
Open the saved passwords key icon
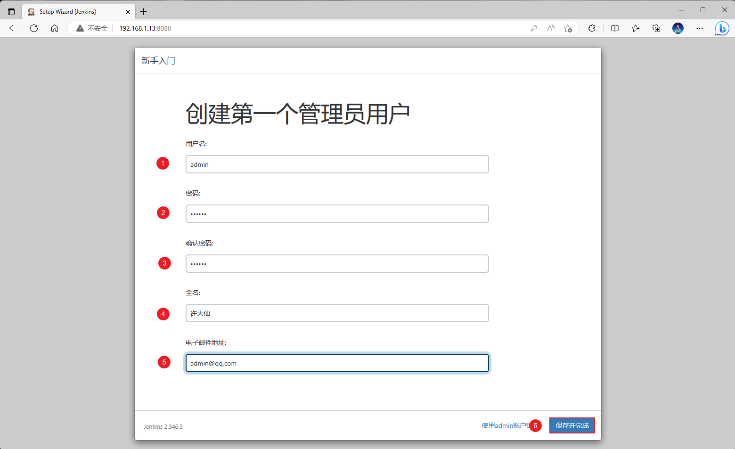point(534,28)
